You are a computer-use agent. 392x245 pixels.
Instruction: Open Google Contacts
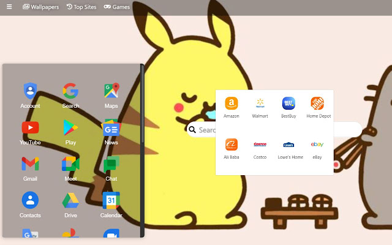(30, 205)
